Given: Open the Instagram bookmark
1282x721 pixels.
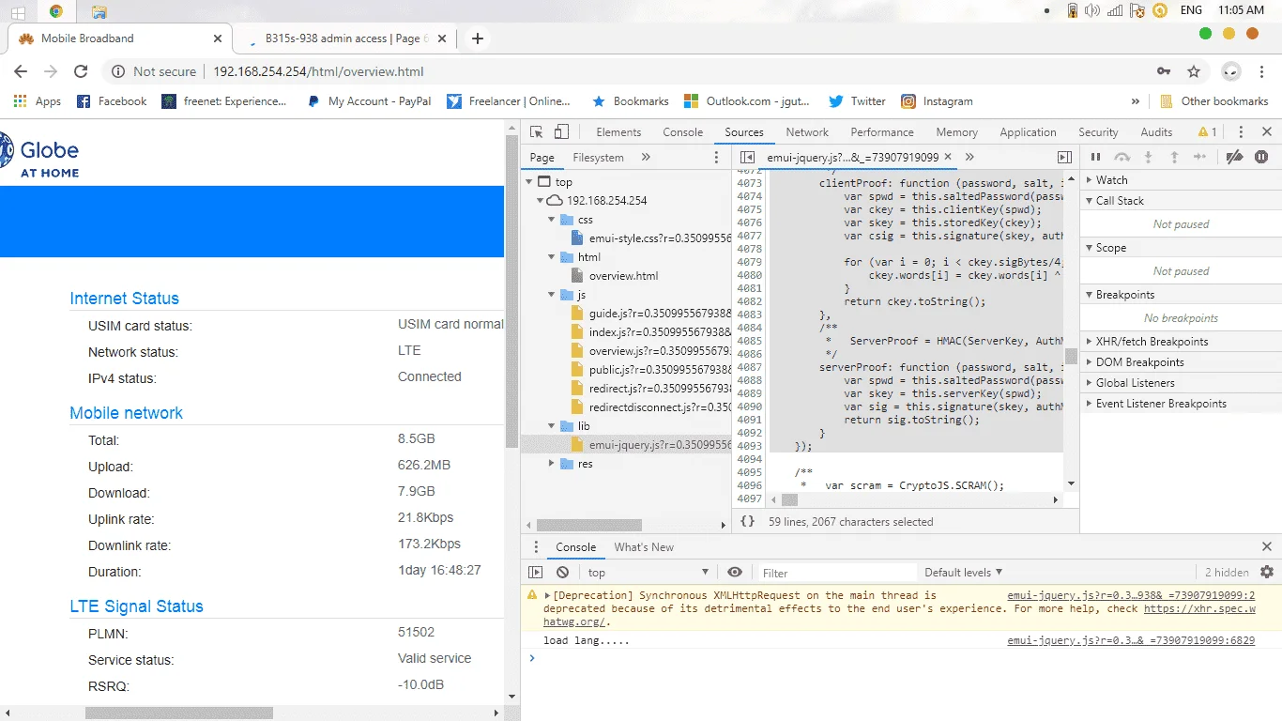Looking at the screenshot, I should pyautogui.click(x=937, y=101).
